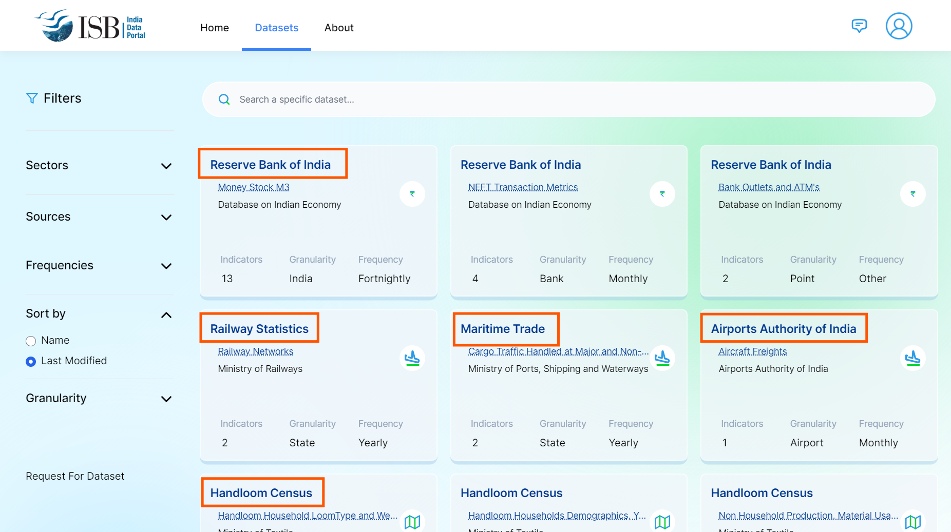The width and height of the screenshot is (951, 532).
Task: Expand the Sources filter
Action: click(166, 217)
